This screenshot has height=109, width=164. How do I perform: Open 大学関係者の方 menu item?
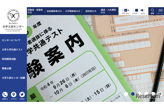point(73,11)
